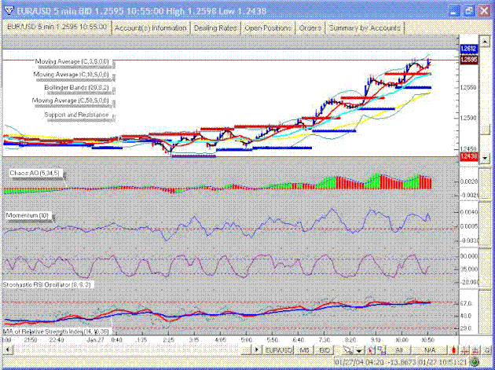Screen dimensions: 495x370
Task: Select the Orders tab
Action: point(310,27)
